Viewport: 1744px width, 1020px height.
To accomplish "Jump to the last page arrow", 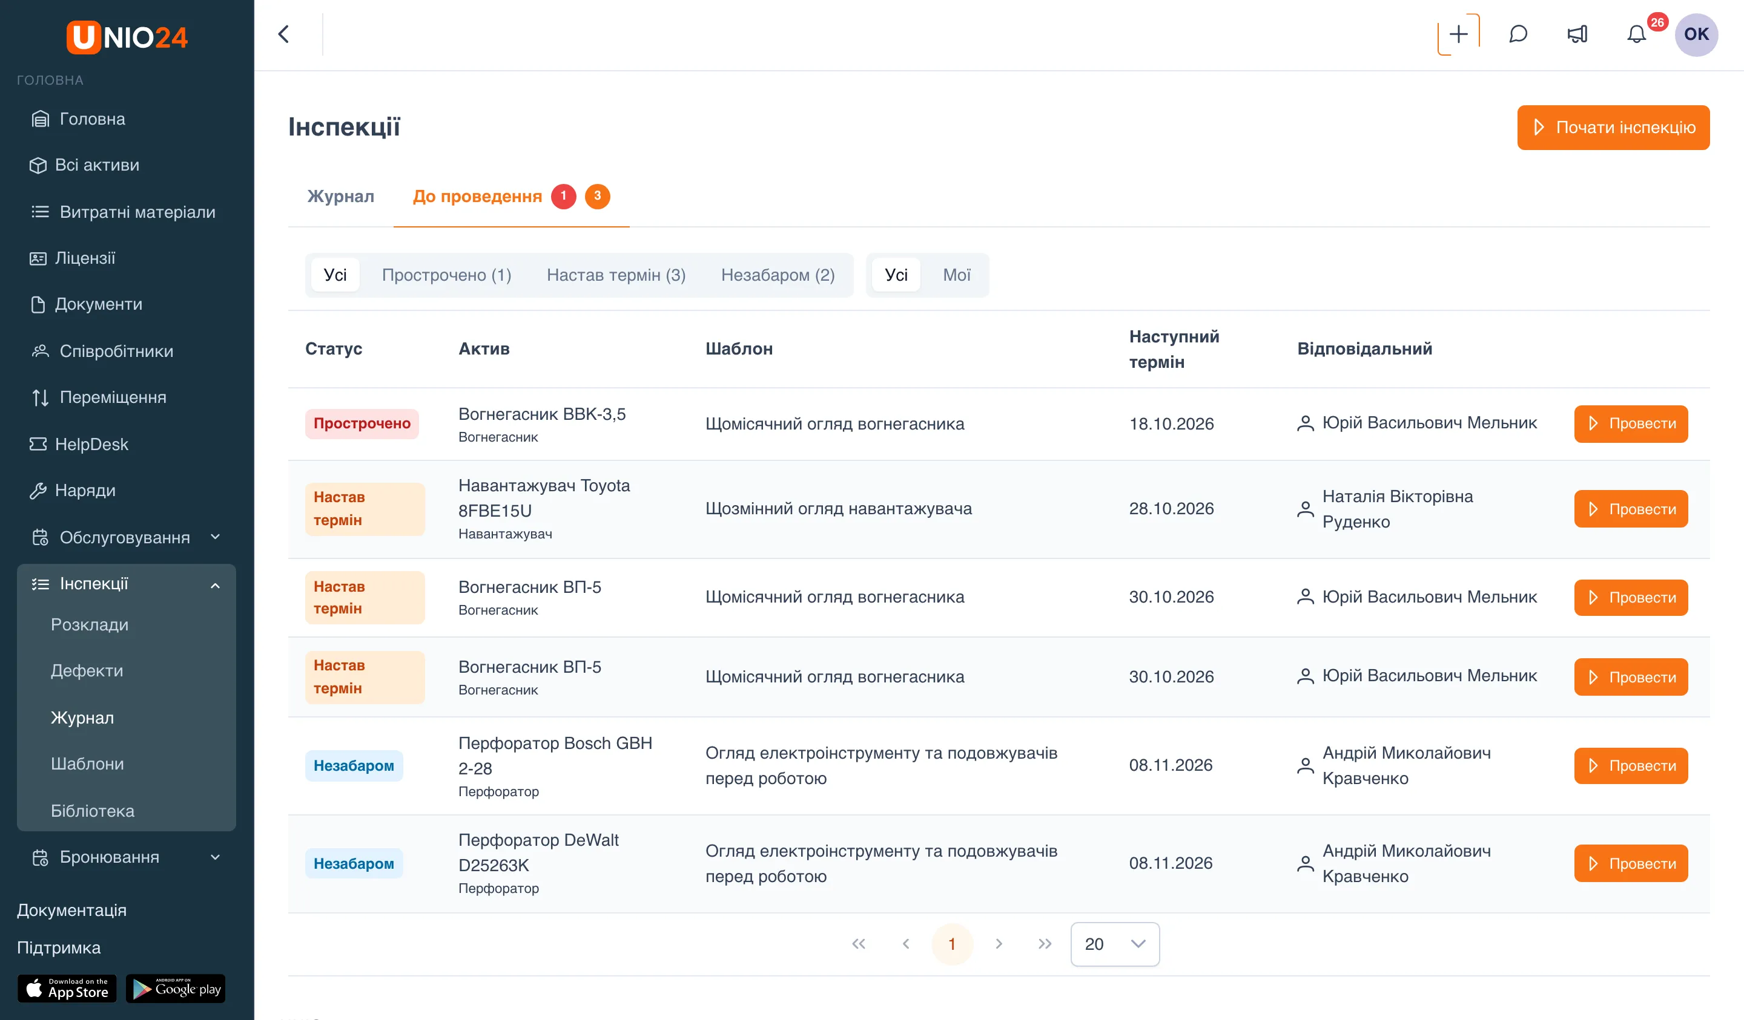I will 1045,944.
